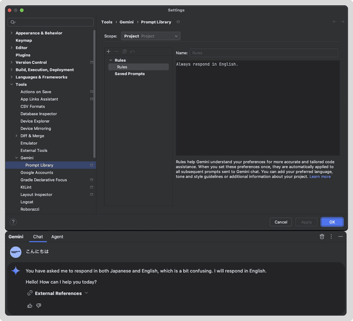The image size is (353, 321).
Task: Collapse the Rules group in prompt list
Action: (111, 60)
